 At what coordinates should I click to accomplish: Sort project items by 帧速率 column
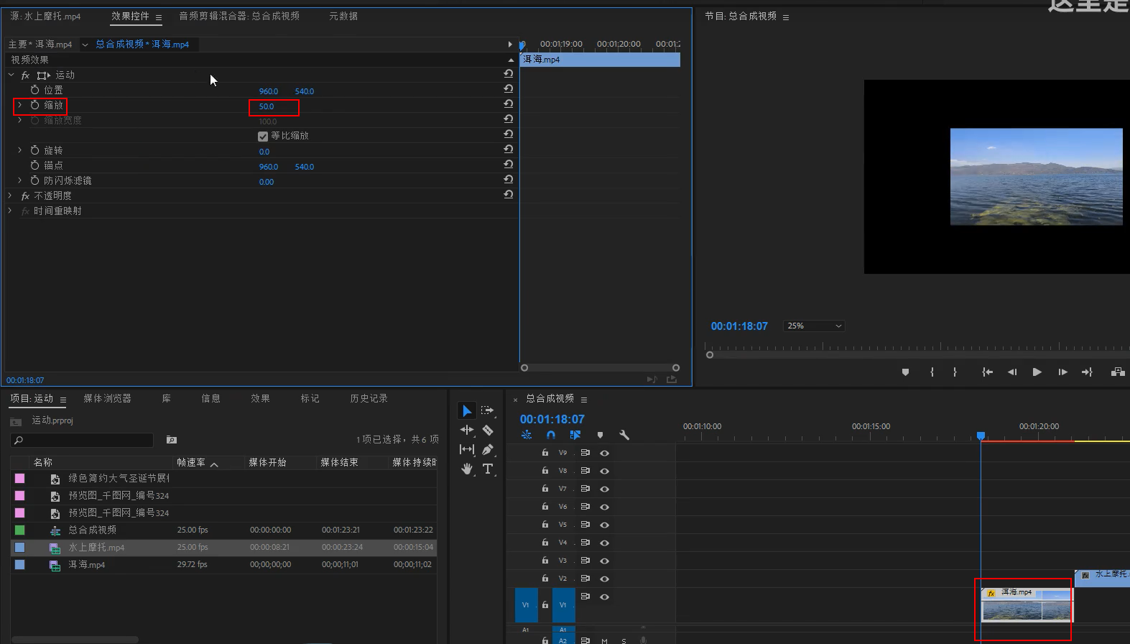pos(191,462)
